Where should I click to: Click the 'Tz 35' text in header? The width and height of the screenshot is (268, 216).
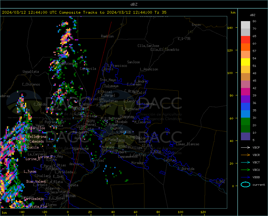coord(160,12)
